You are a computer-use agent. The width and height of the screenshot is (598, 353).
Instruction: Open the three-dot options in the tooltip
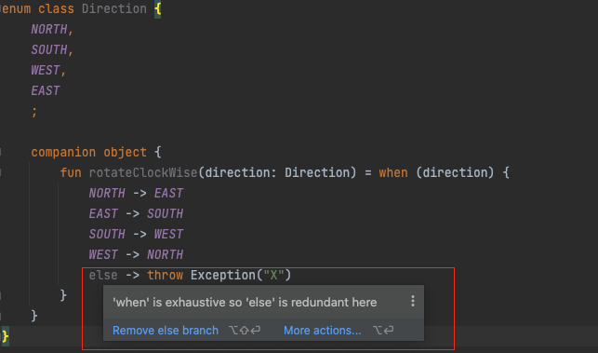coord(413,301)
